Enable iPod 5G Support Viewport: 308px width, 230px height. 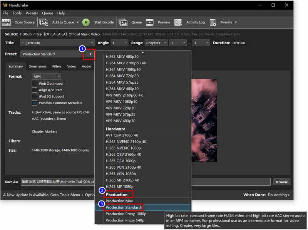pos(34,96)
